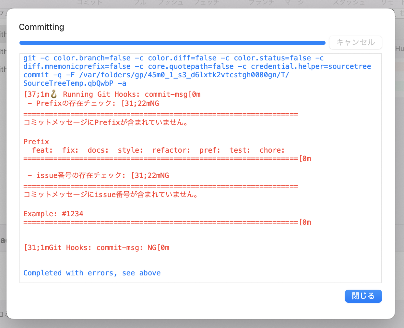Image resolution: width=404 pixels, height=328 pixels.
Task: Click the キャンセル button
Action: click(x=355, y=43)
